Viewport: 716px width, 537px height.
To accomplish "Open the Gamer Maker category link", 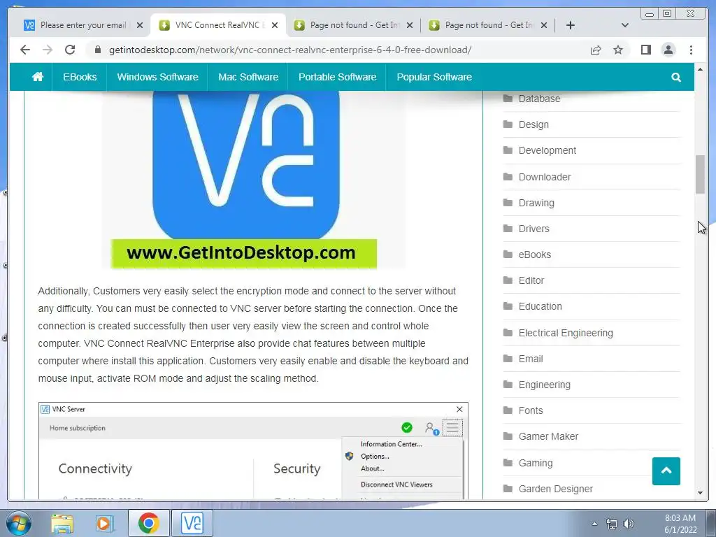I will click(x=548, y=436).
